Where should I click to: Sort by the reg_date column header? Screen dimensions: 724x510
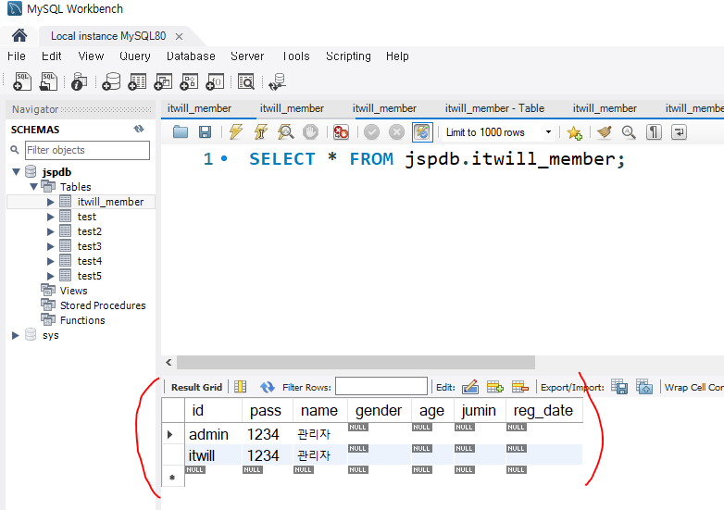coord(543,410)
